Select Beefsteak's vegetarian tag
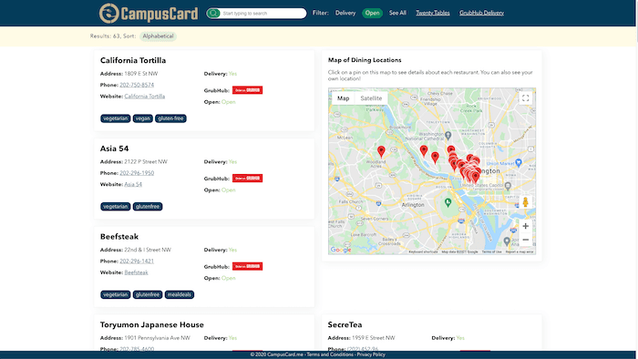 coord(116,294)
